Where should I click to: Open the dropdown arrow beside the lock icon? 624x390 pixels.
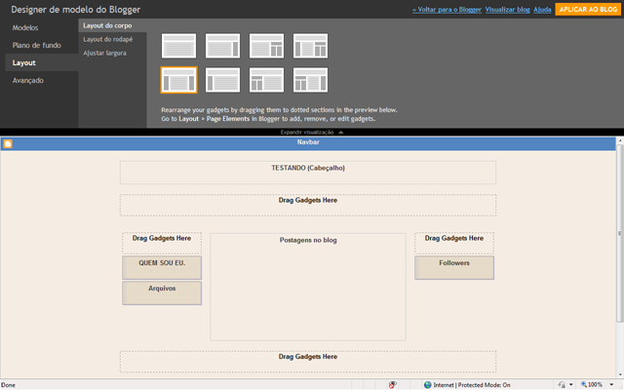(x=571, y=384)
